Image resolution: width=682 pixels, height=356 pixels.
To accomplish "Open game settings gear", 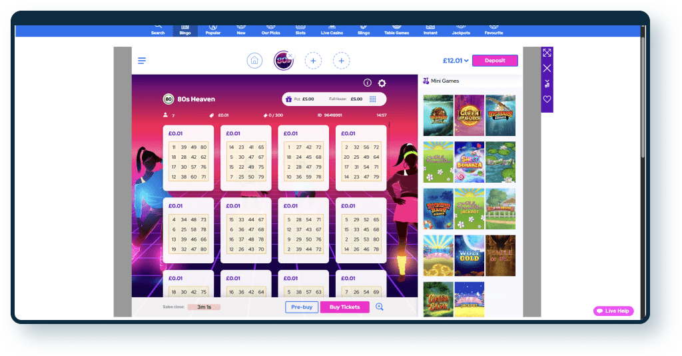I will coord(382,83).
